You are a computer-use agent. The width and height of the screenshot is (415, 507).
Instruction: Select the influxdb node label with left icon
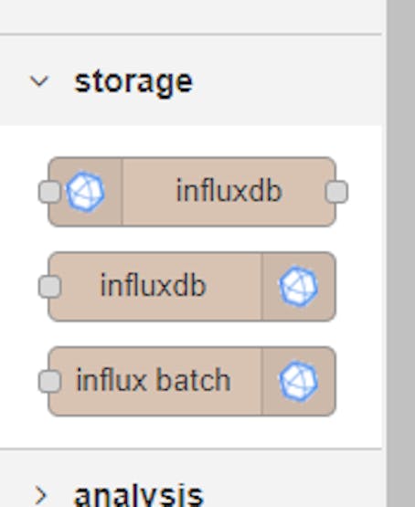tap(229, 191)
